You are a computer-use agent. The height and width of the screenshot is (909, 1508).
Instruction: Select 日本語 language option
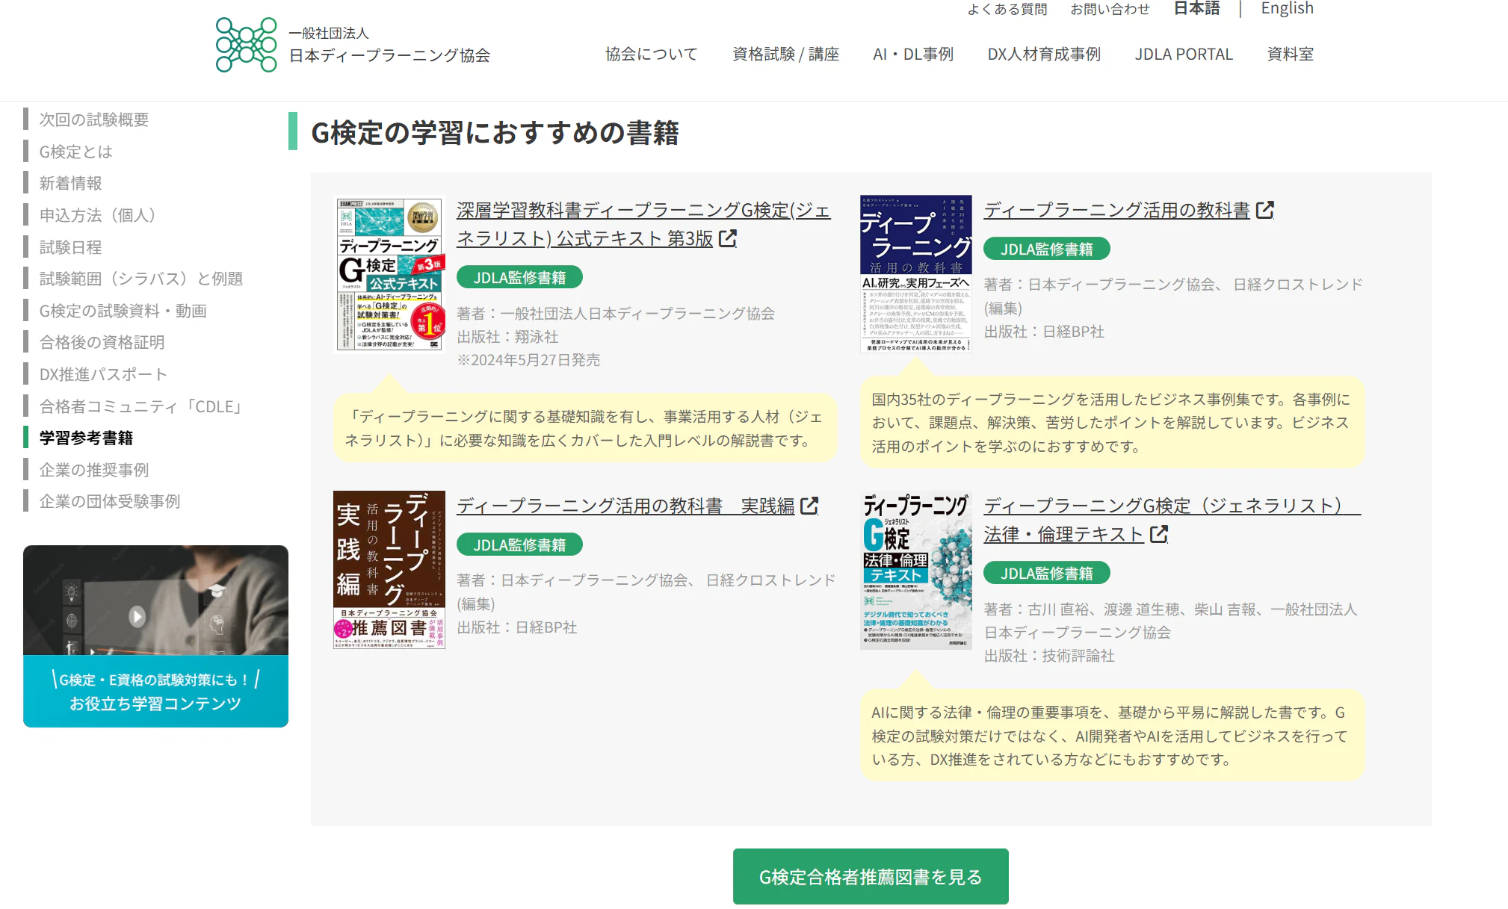pyautogui.click(x=1196, y=8)
